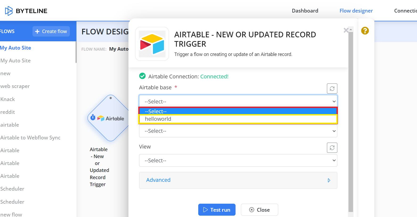Viewport: 417px width, 217px height.
Task: Open the Flow designer tab
Action: point(356,11)
